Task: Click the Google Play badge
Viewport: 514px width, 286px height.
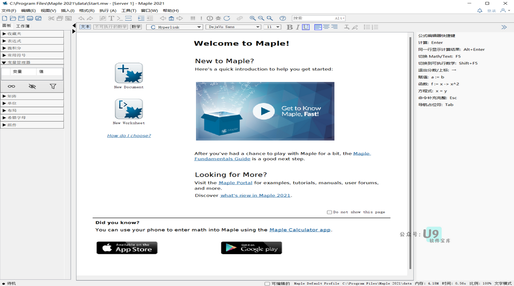Action: pyautogui.click(x=251, y=248)
